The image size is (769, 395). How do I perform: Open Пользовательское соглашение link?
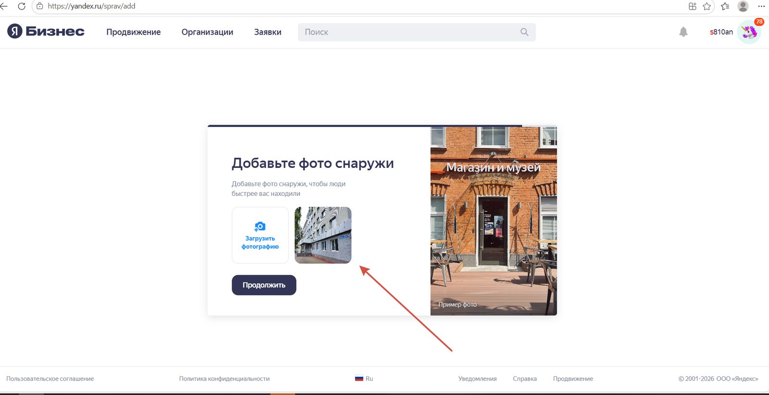point(50,379)
